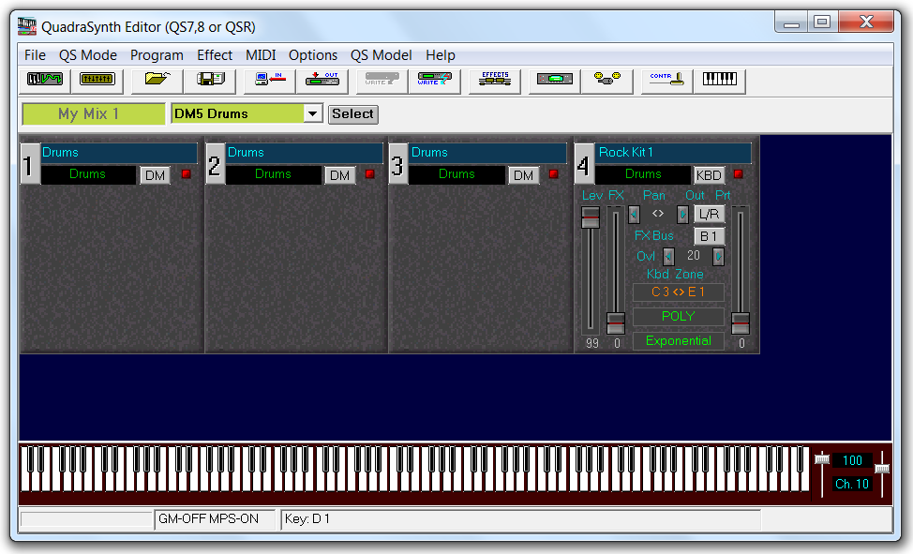Toggle the red indicator on channel 4
913x554 pixels.
(739, 174)
